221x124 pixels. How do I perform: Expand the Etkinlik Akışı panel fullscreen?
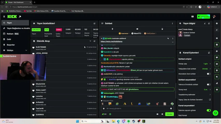click(94, 41)
